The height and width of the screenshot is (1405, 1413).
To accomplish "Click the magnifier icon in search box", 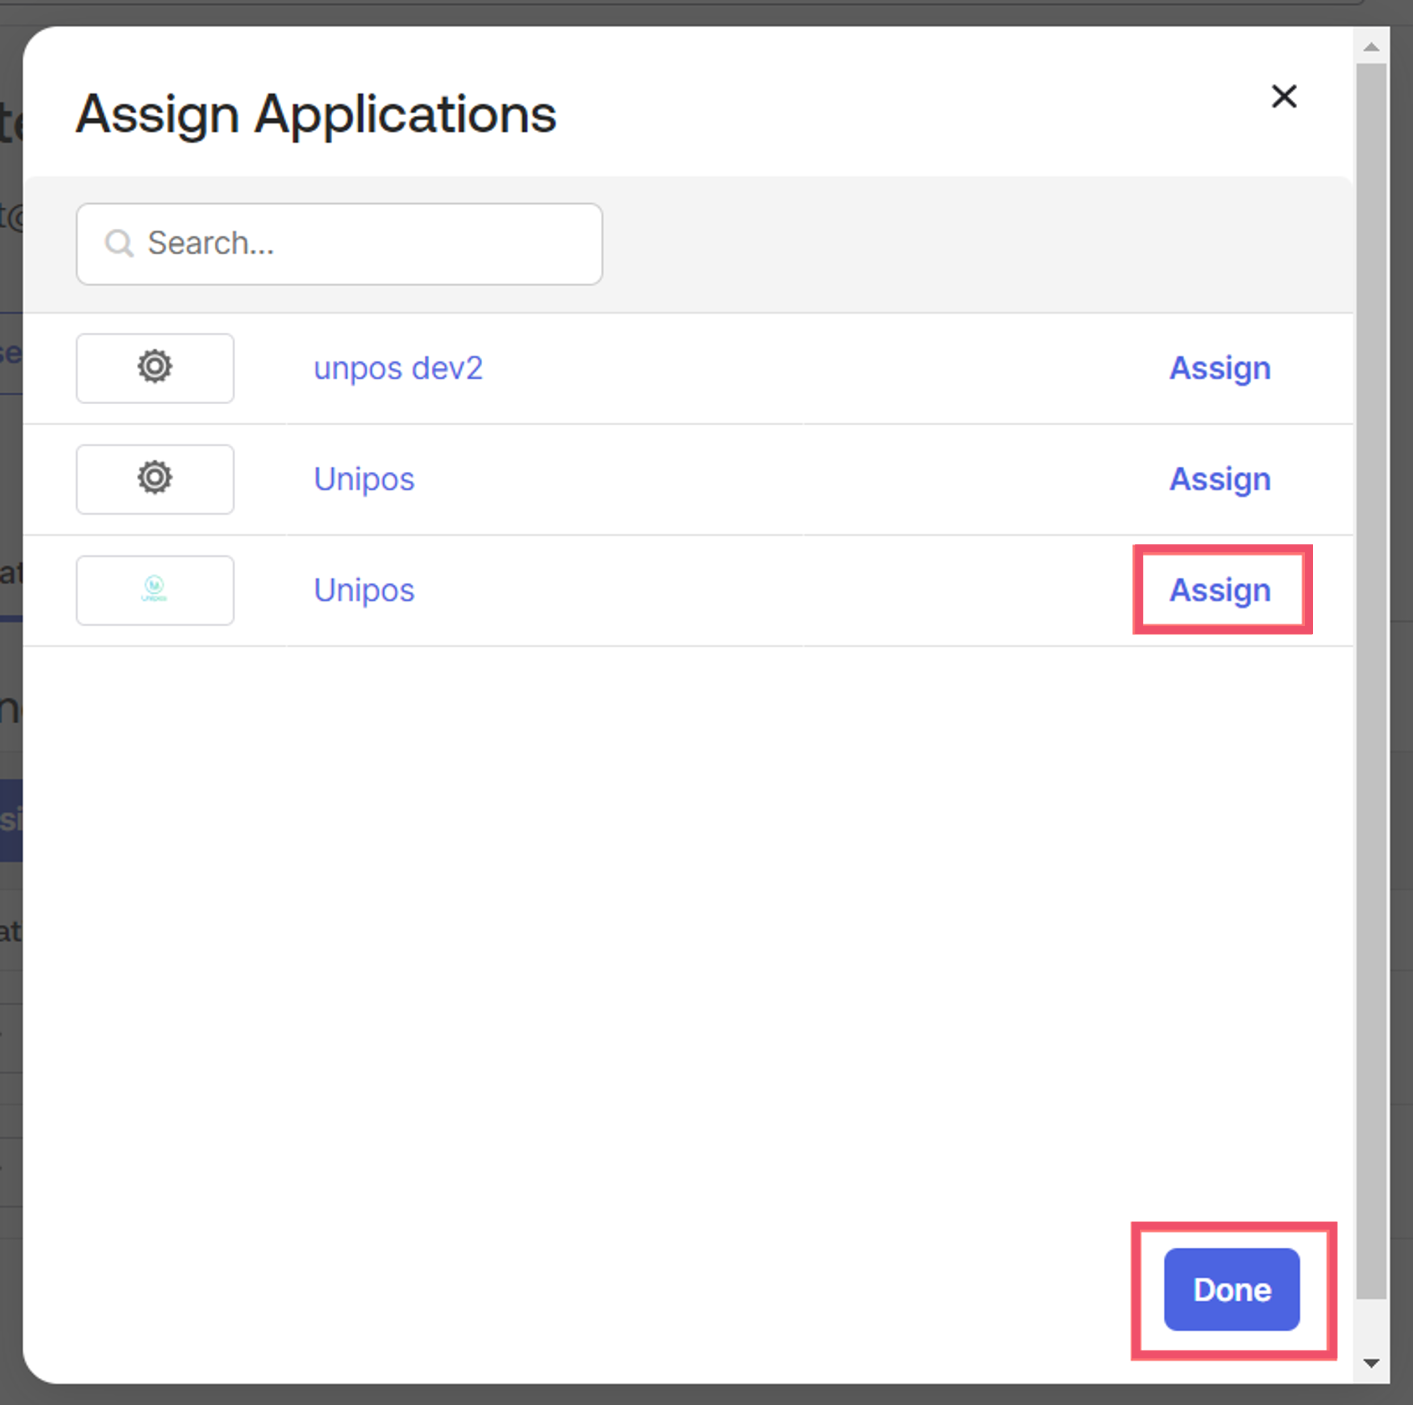I will 119,243.
